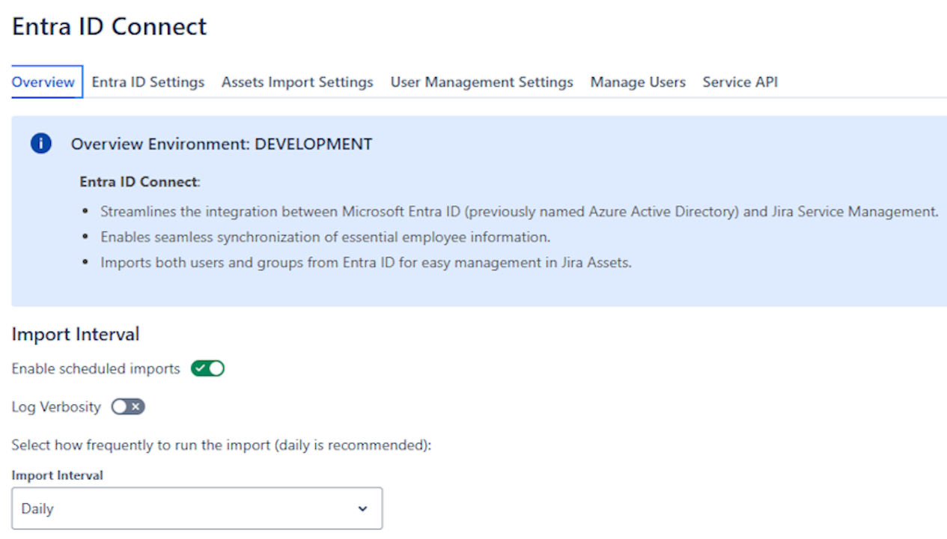This screenshot has width=947, height=539.
Task: Click the blue info icon in the overview banner
Action: coord(41,144)
